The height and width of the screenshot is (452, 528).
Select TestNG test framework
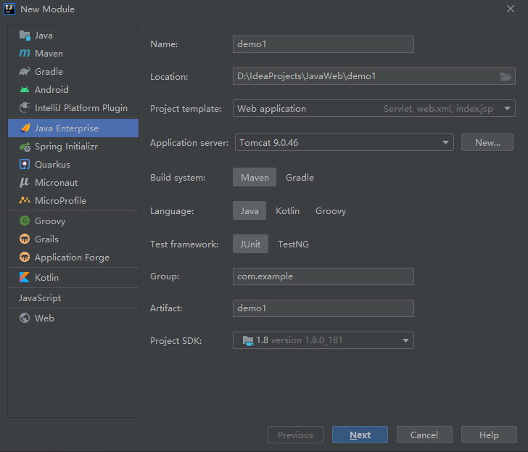(x=293, y=244)
